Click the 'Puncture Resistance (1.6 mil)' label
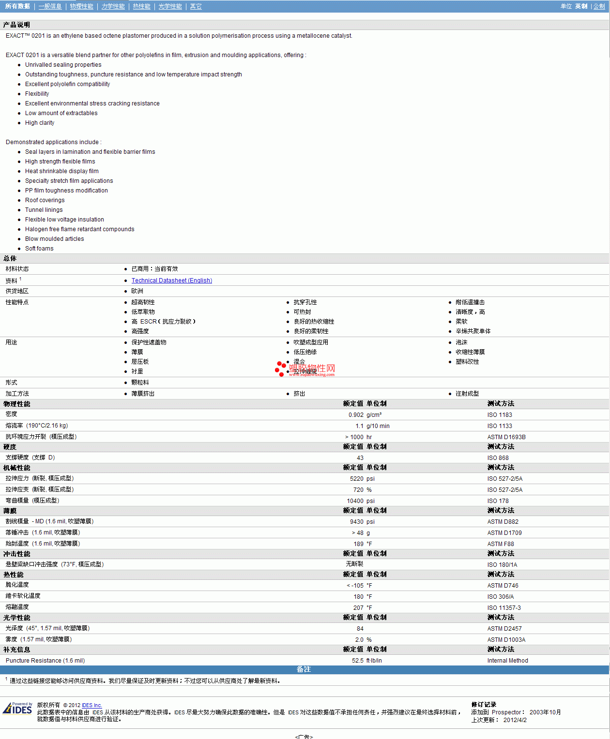610x739 pixels. (x=45, y=661)
